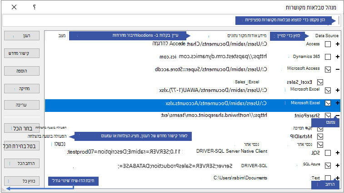
Task: Expand the Dynamics 365 data source row
Action: [338, 57]
